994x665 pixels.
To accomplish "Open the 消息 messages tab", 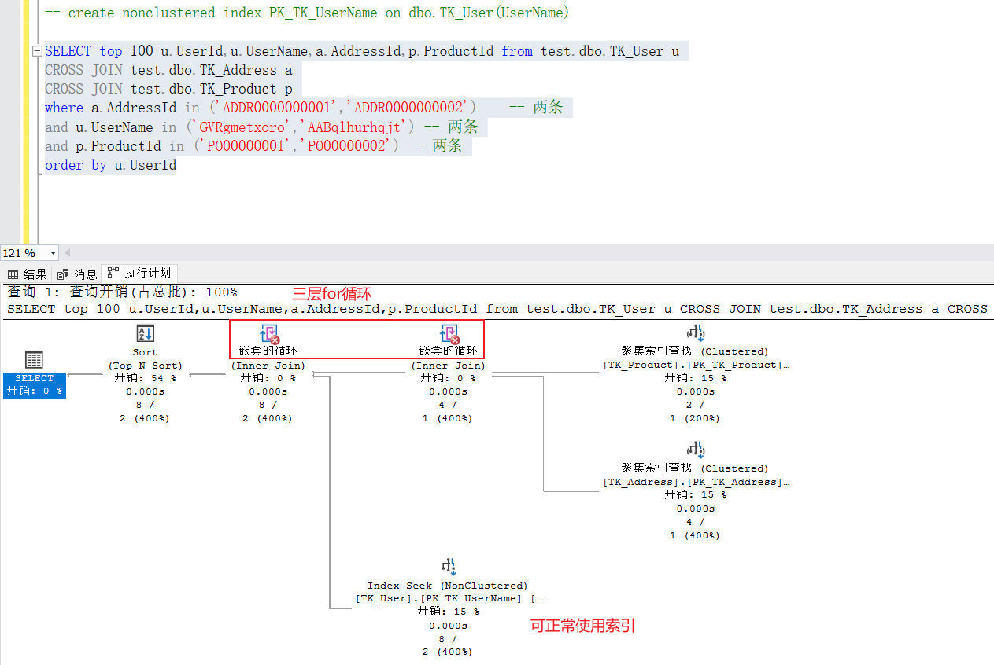I will pyautogui.click(x=78, y=274).
